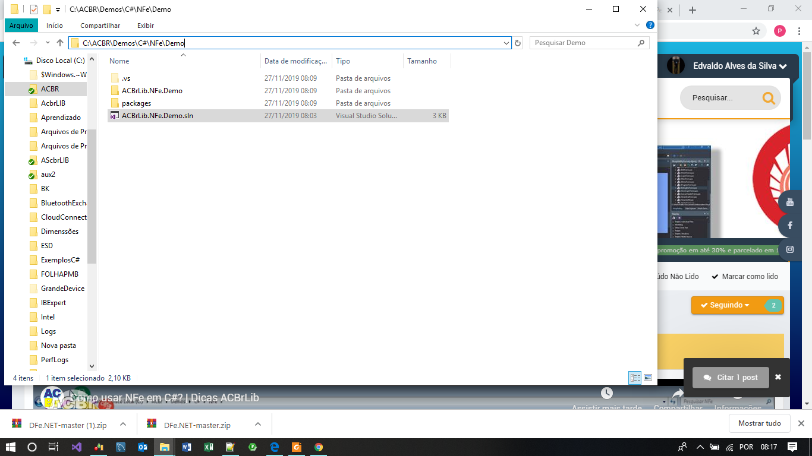The height and width of the screenshot is (456, 812).
Task: Select the BK folder in tree
Action: pos(45,189)
